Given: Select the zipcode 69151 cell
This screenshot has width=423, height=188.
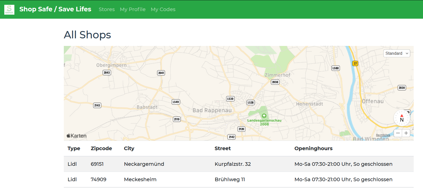Looking at the screenshot, I should click(97, 164).
